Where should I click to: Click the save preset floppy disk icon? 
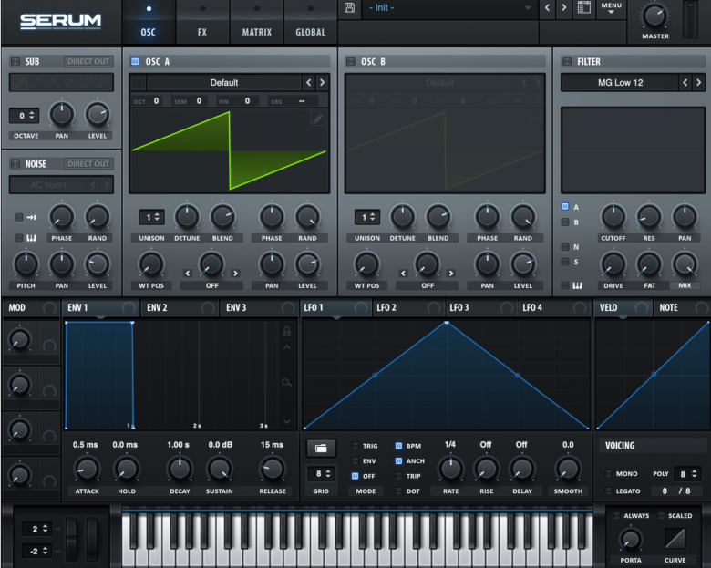pyautogui.click(x=349, y=7)
